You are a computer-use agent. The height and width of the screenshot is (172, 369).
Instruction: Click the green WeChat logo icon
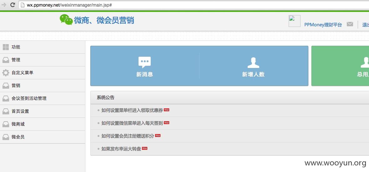pyautogui.click(x=66, y=19)
